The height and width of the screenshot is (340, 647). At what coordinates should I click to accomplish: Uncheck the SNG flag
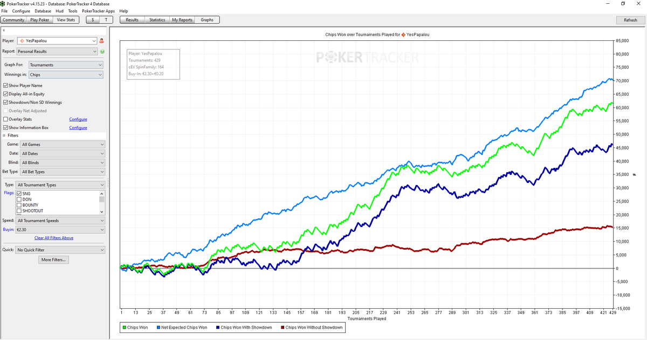[19, 194]
